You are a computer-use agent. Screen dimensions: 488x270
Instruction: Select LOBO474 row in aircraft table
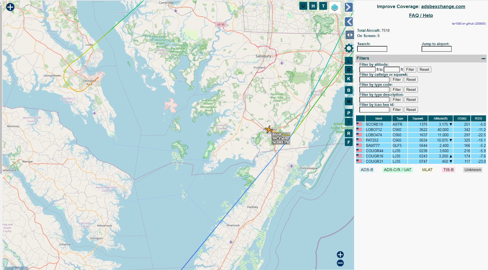[421, 135]
